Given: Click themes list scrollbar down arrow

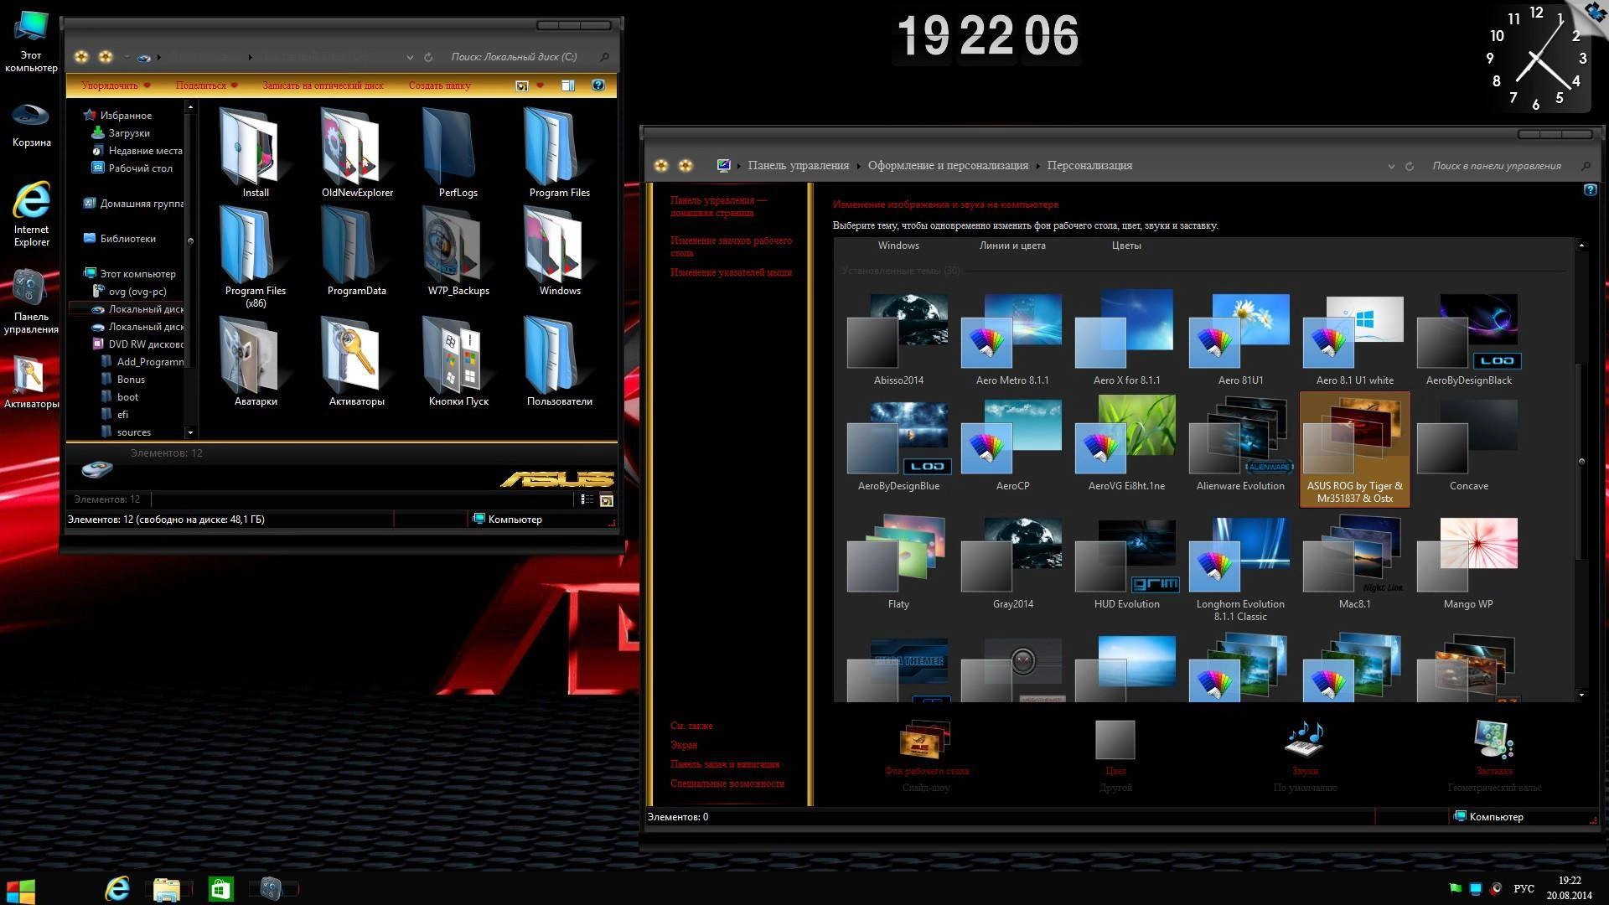Looking at the screenshot, I should (x=1581, y=695).
